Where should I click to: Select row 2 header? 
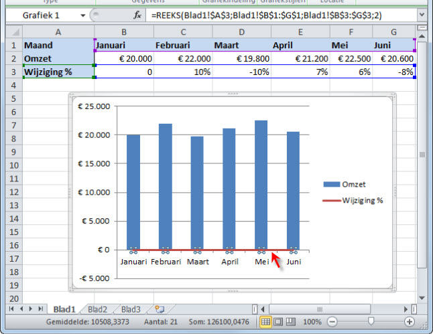click(14, 58)
